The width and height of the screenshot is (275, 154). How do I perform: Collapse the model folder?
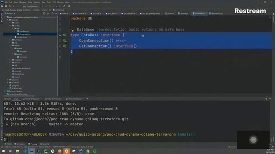[x=10, y=46]
